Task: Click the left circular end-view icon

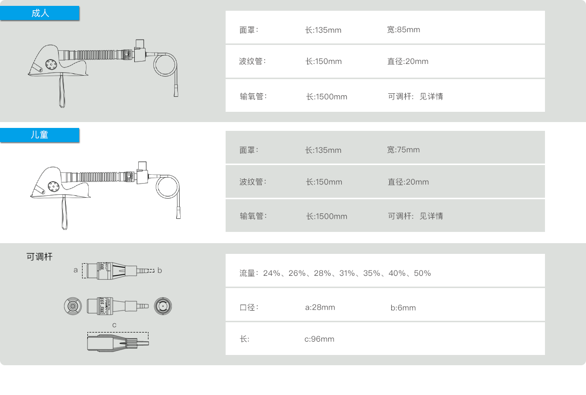Action: (73, 306)
